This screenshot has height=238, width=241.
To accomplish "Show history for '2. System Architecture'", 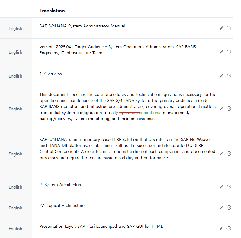I will (229, 187).
